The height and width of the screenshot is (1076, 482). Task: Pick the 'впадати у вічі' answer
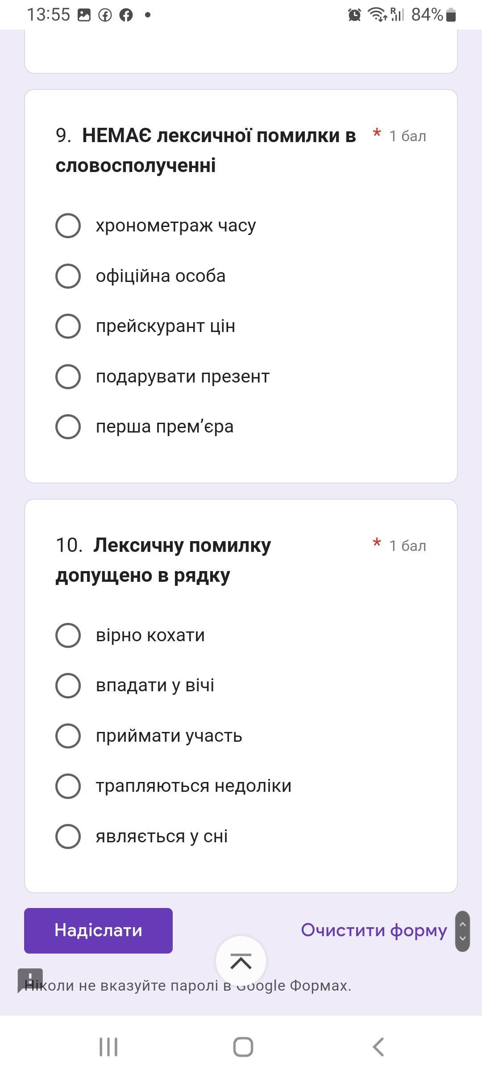click(x=68, y=685)
